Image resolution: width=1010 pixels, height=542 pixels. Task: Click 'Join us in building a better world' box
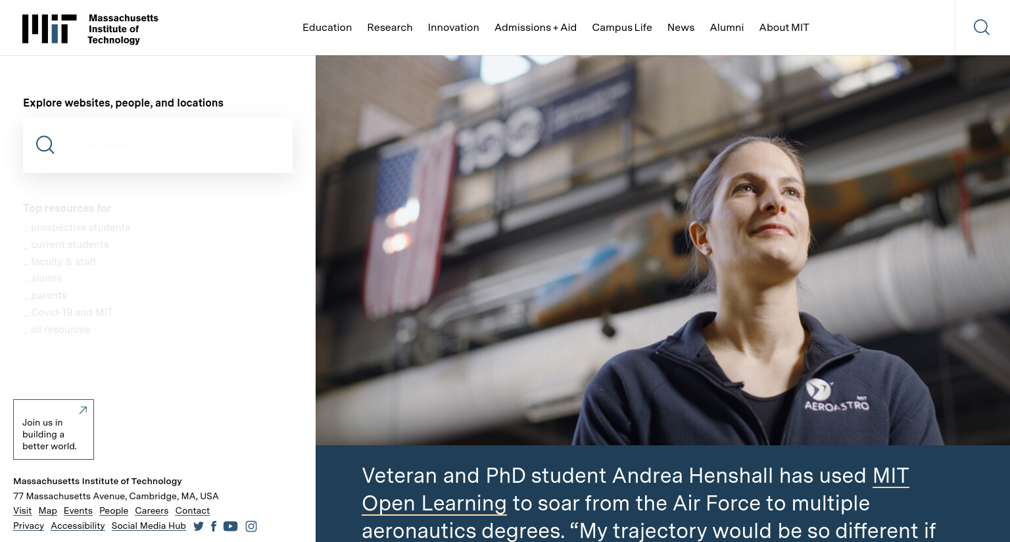coord(53,430)
